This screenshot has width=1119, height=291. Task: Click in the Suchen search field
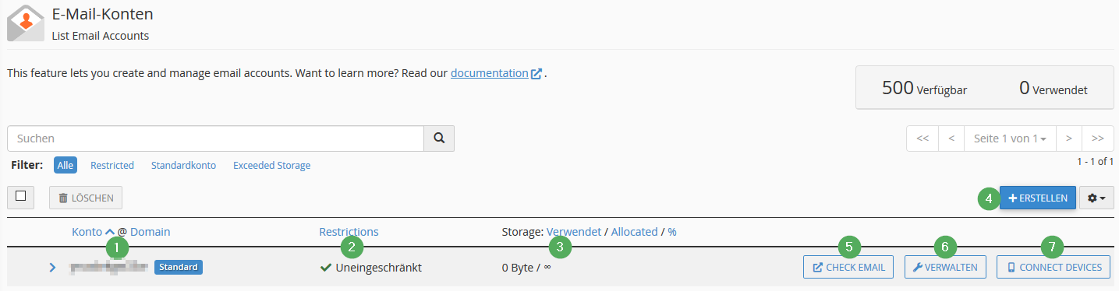[215, 138]
